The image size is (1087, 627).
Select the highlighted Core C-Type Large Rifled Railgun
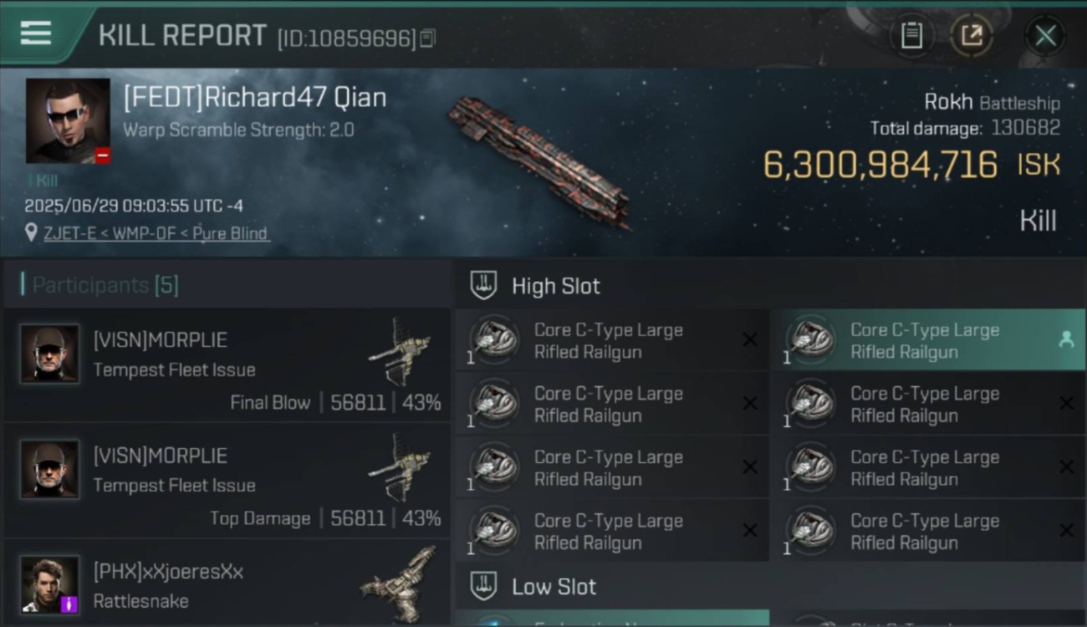[927, 340]
